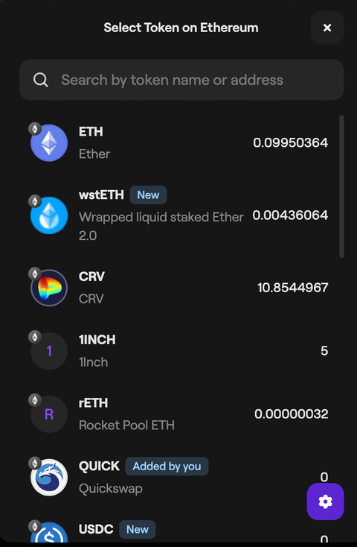Click the USDC dollar logo icon
Screen dimensions: 357x547
49,534
